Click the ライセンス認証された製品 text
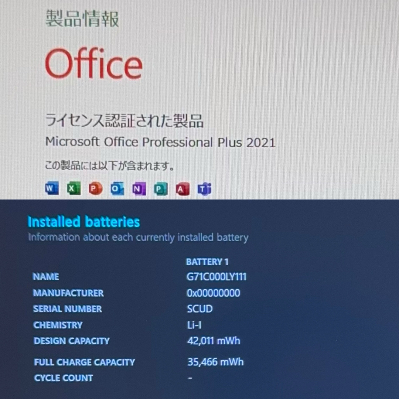This screenshot has width=399, height=399. click(x=124, y=120)
